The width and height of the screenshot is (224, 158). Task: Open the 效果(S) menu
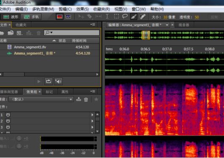click(x=82, y=9)
